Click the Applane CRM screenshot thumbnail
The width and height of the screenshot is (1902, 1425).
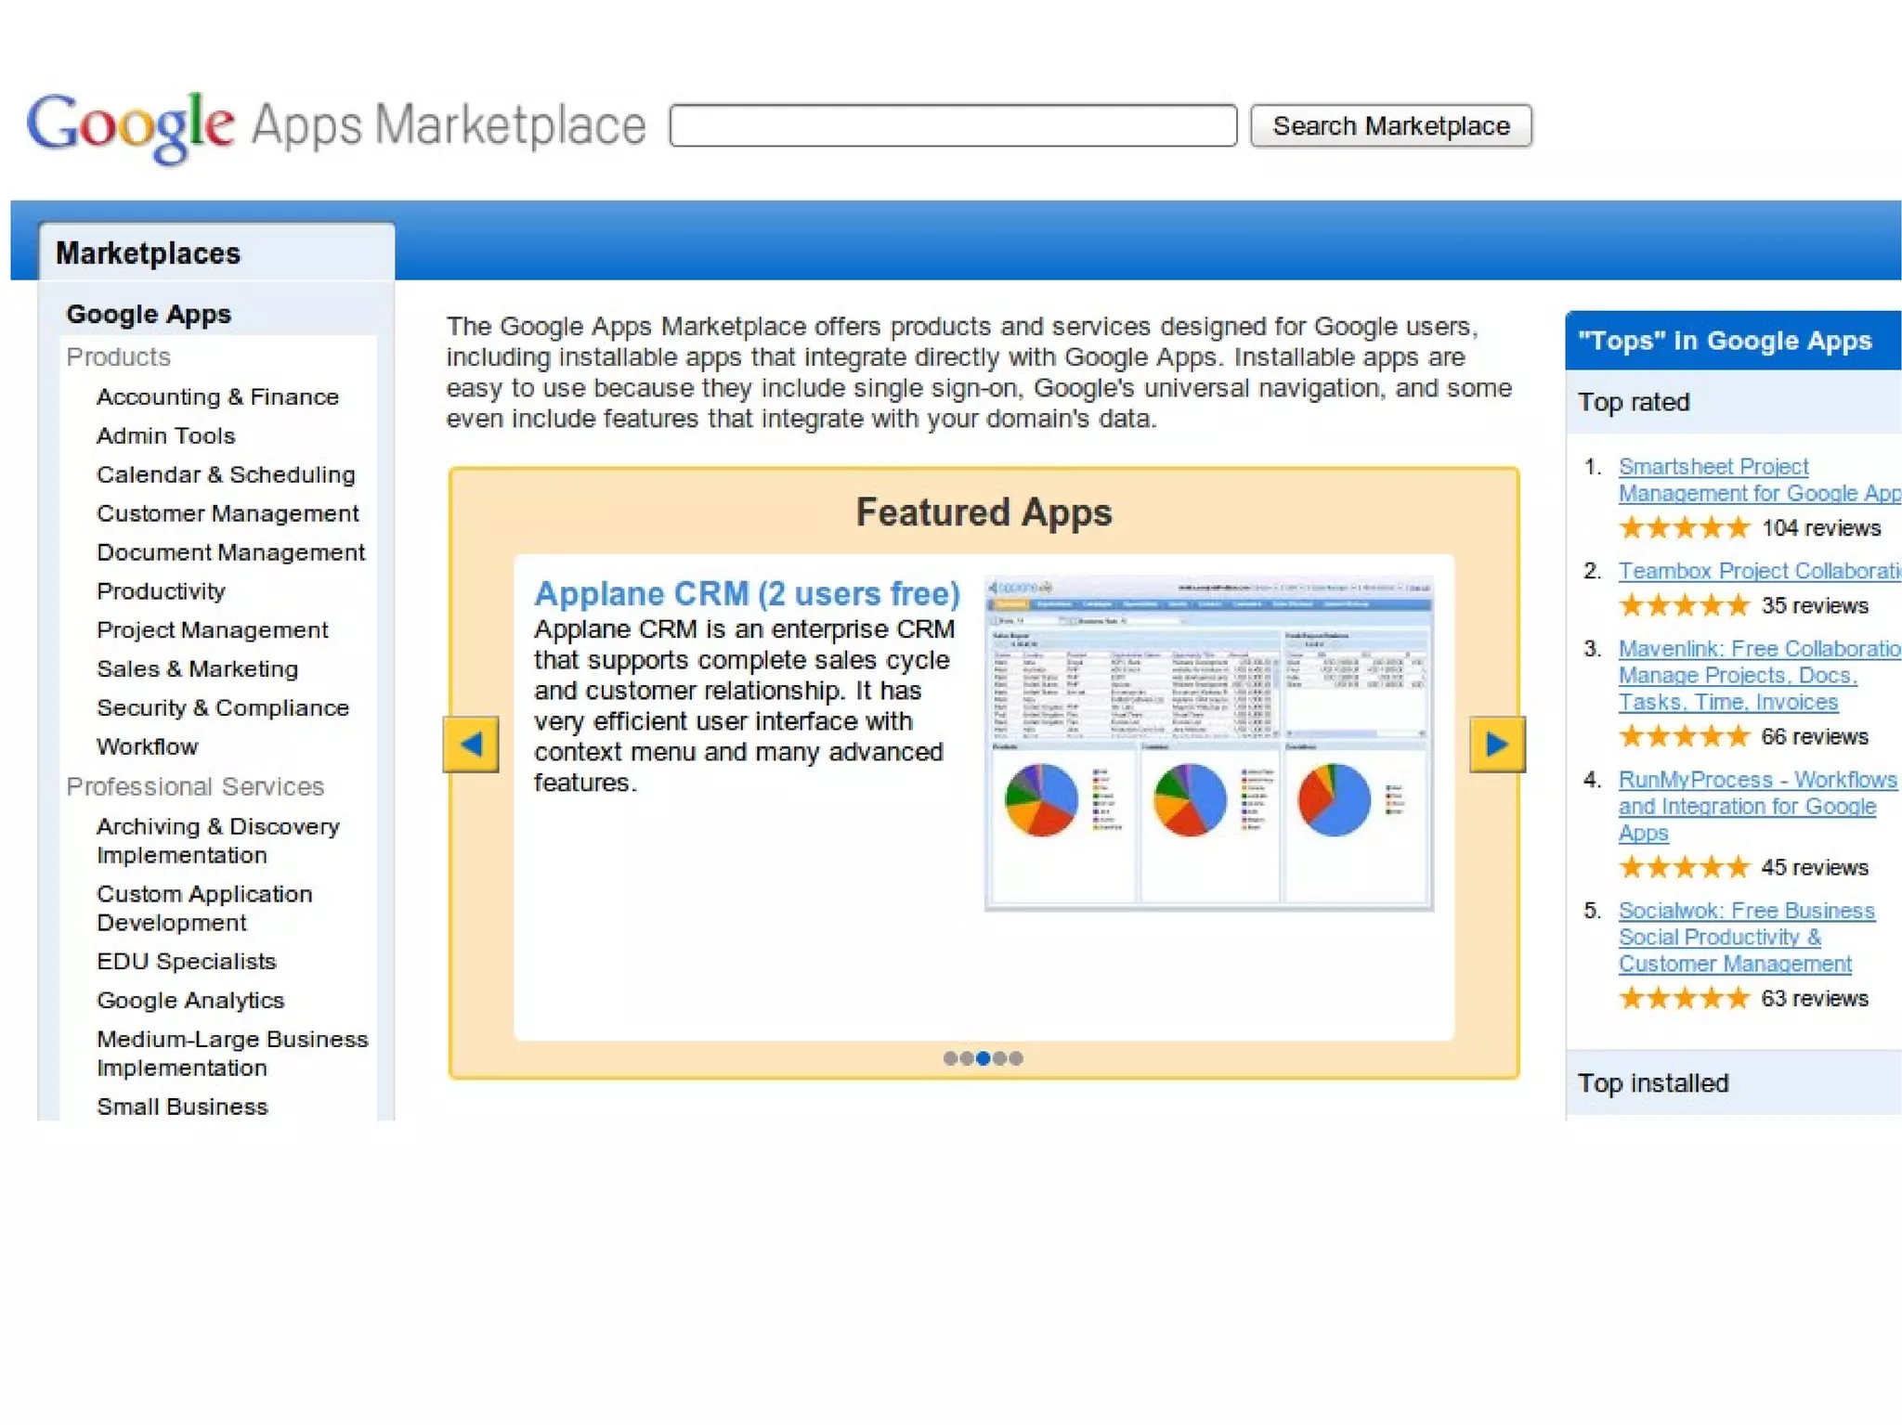1208,743
